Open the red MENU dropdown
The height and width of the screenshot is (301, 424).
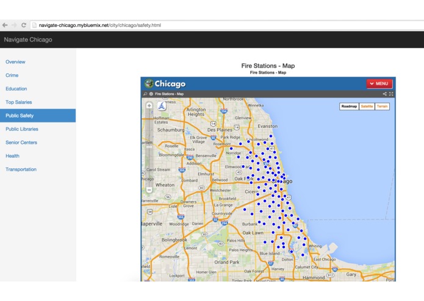379,83
